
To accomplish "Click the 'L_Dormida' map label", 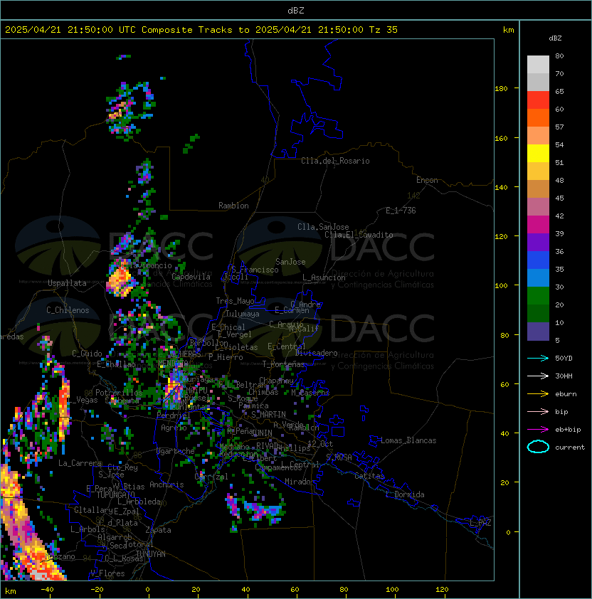I will tap(405, 494).
